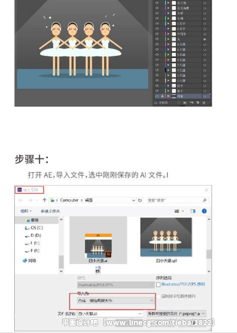Open the file name history dropdown arrow
The image size is (237, 333).
coord(140,314)
